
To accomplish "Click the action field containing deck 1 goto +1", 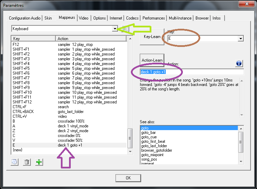I will (x=192, y=72).
